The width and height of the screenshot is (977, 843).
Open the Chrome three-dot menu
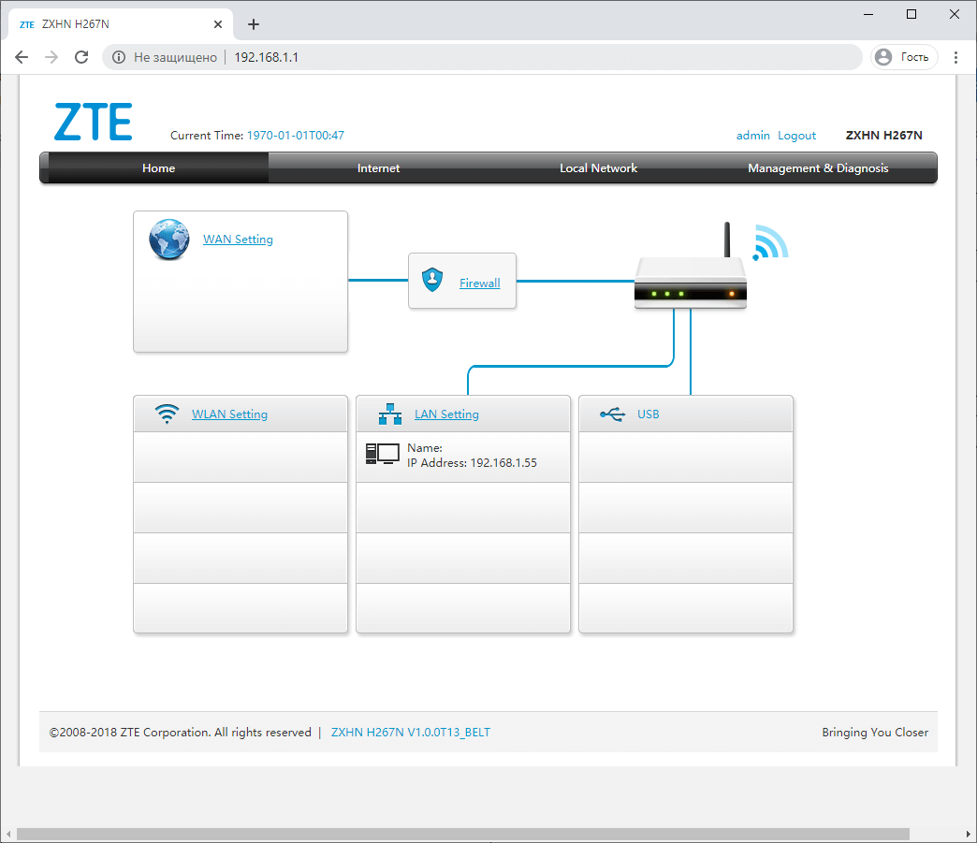point(955,57)
